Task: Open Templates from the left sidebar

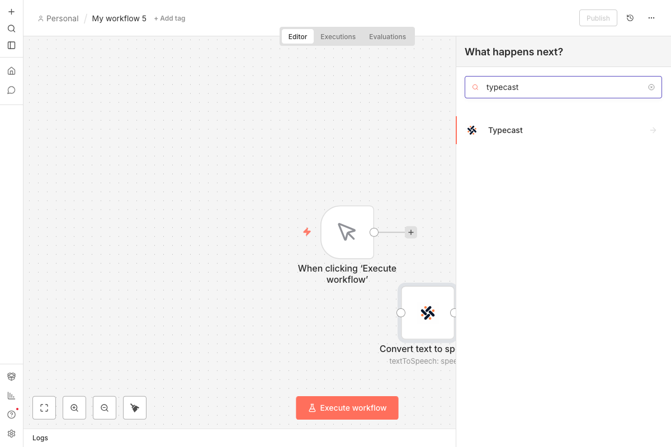Action: 11,376
